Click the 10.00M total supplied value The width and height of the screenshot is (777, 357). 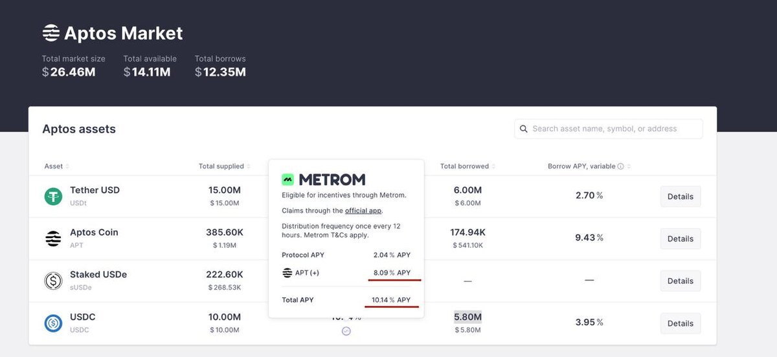225,317
